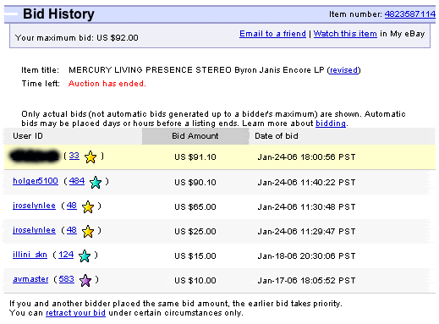View feedback score 583
This screenshot has height=324, width=439.
point(66,279)
